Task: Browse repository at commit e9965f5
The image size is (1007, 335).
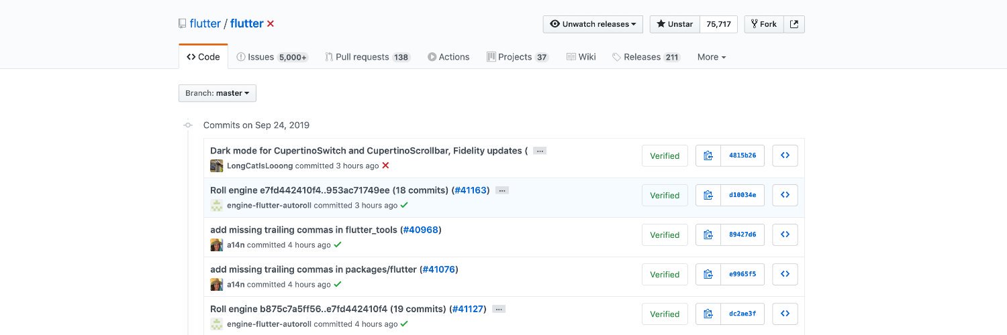Action: coord(785,274)
